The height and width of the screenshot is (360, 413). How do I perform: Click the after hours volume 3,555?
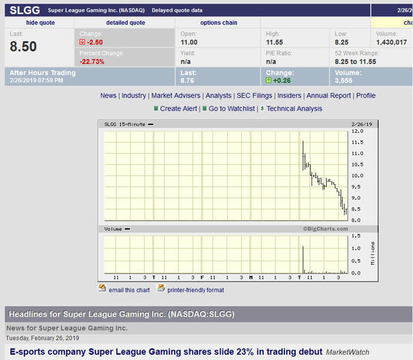343,81
